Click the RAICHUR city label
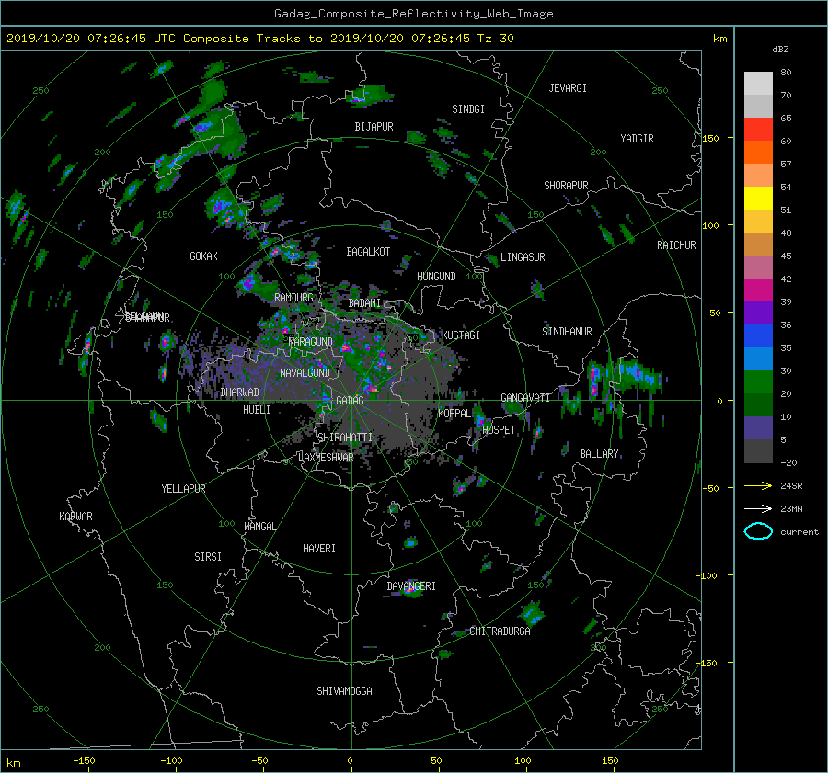828x773 pixels. [x=676, y=245]
